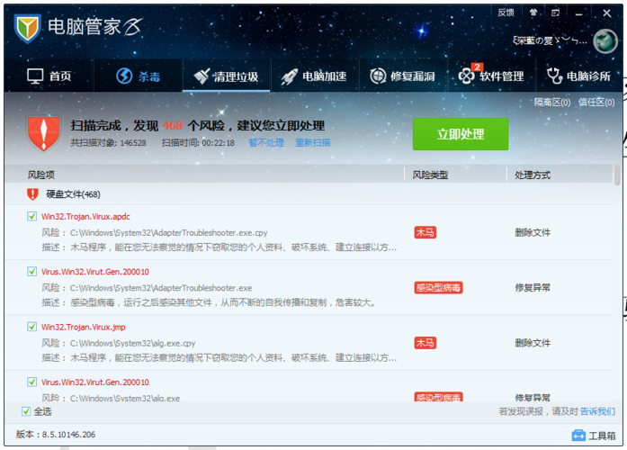Click the clover icon with badge 2
The width and height of the screenshot is (627, 450).
click(x=466, y=76)
